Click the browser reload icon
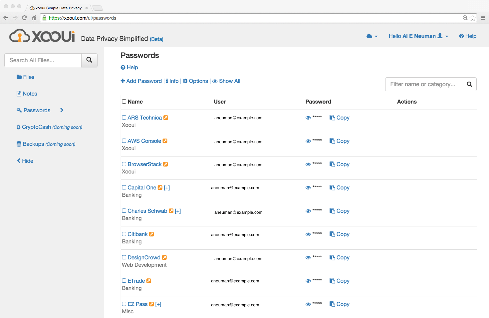Screen dimensions: 489x318 24,18
